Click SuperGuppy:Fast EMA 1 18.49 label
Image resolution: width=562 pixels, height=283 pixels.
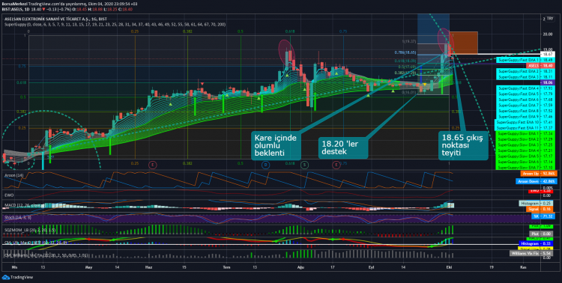pos(526,60)
